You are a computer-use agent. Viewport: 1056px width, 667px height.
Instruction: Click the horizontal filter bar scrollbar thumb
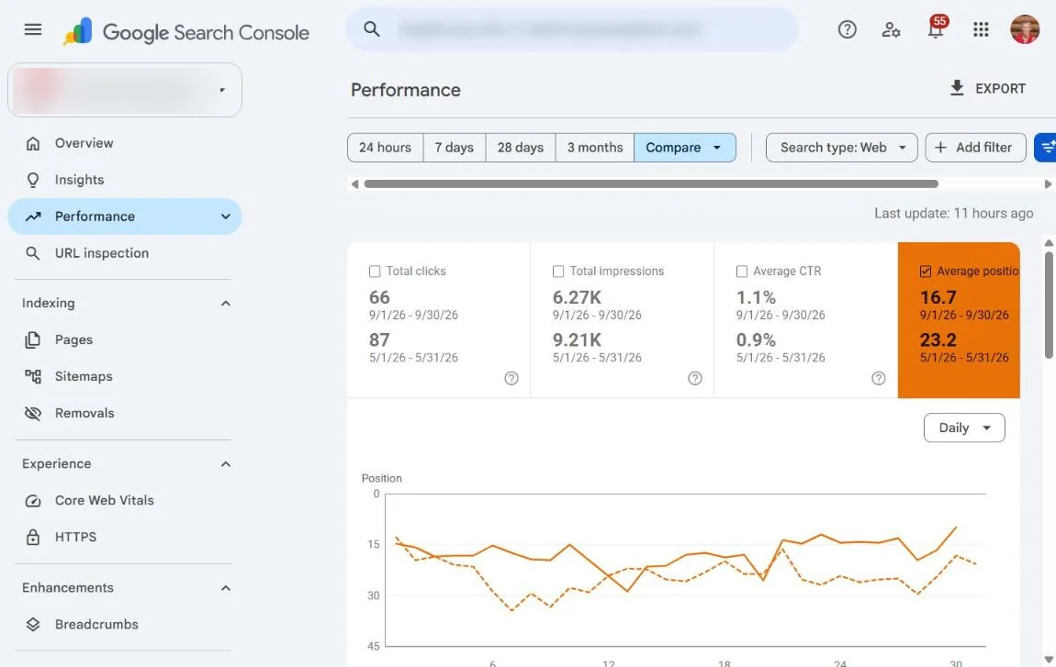[x=650, y=183]
